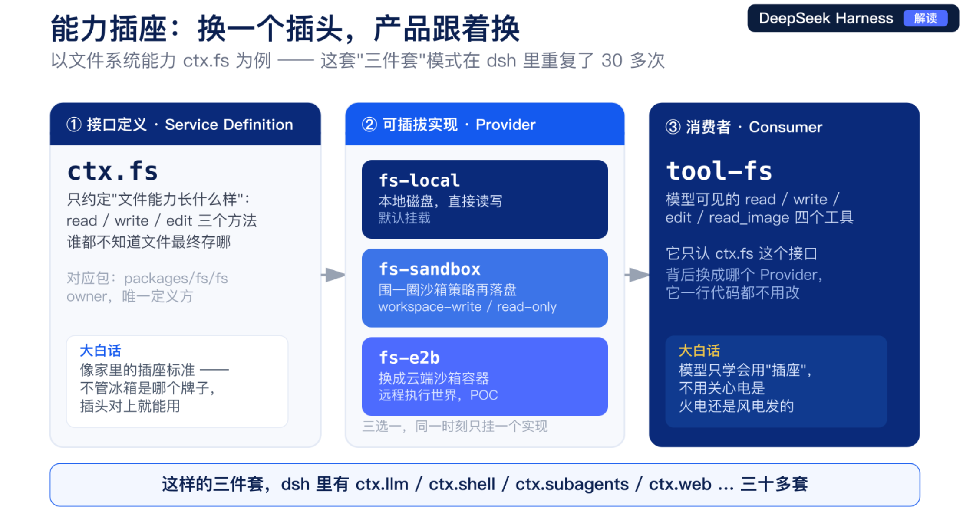Image resolution: width=963 pixels, height=525 pixels.
Task: Click the line 插头对上就能用
Action: [130, 406]
